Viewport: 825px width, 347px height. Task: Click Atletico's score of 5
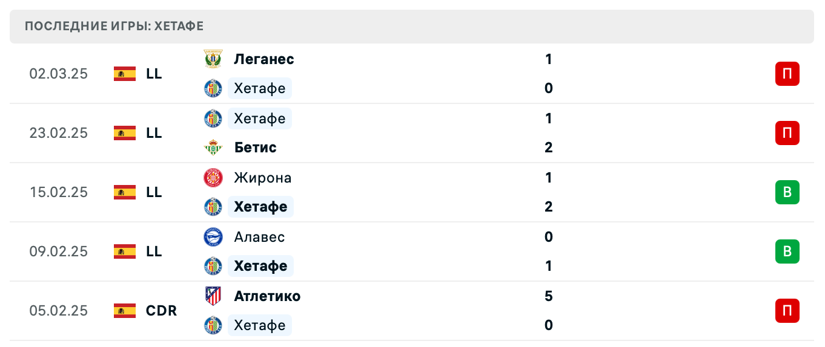point(549,296)
